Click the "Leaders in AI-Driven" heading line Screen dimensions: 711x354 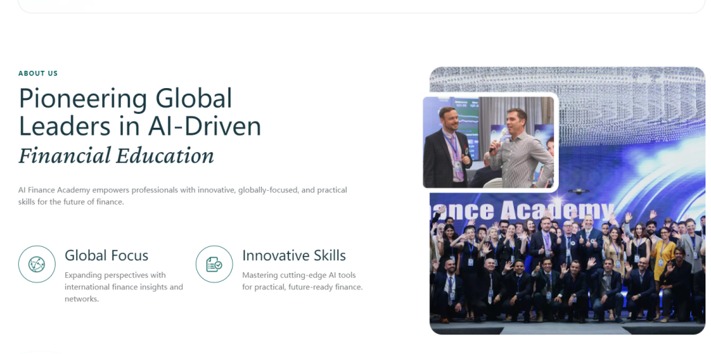(140, 126)
